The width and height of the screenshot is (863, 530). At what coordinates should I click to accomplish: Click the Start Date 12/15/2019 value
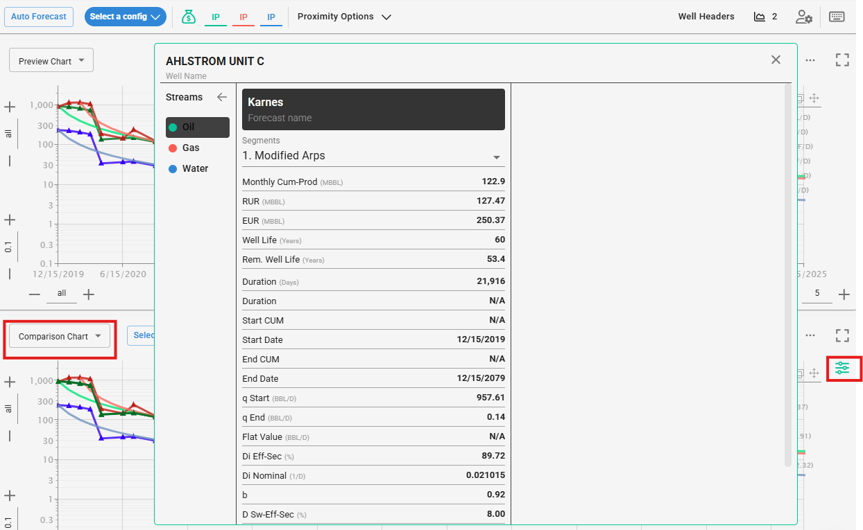481,339
